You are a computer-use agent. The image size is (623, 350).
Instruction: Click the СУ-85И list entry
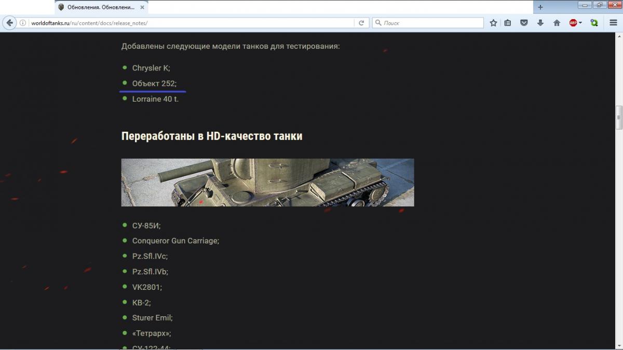(x=146, y=226)
